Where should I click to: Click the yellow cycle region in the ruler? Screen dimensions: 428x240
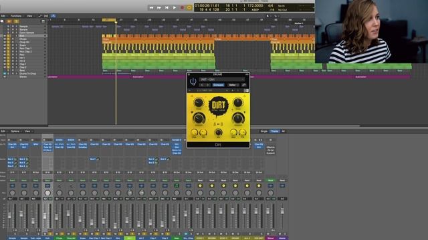point(109,20)
